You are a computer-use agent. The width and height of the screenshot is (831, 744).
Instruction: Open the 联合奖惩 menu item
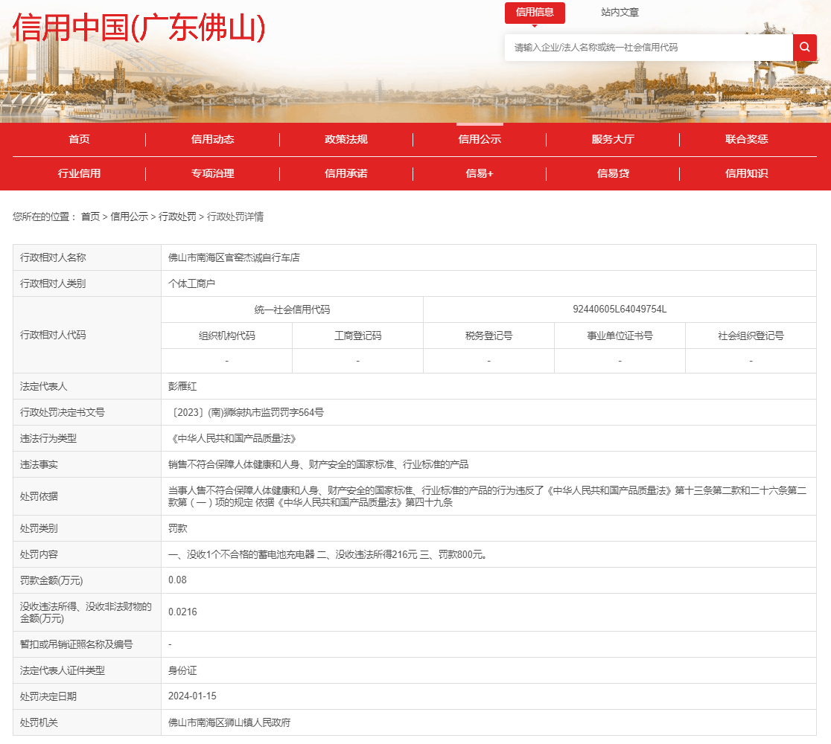coord(746,139)
